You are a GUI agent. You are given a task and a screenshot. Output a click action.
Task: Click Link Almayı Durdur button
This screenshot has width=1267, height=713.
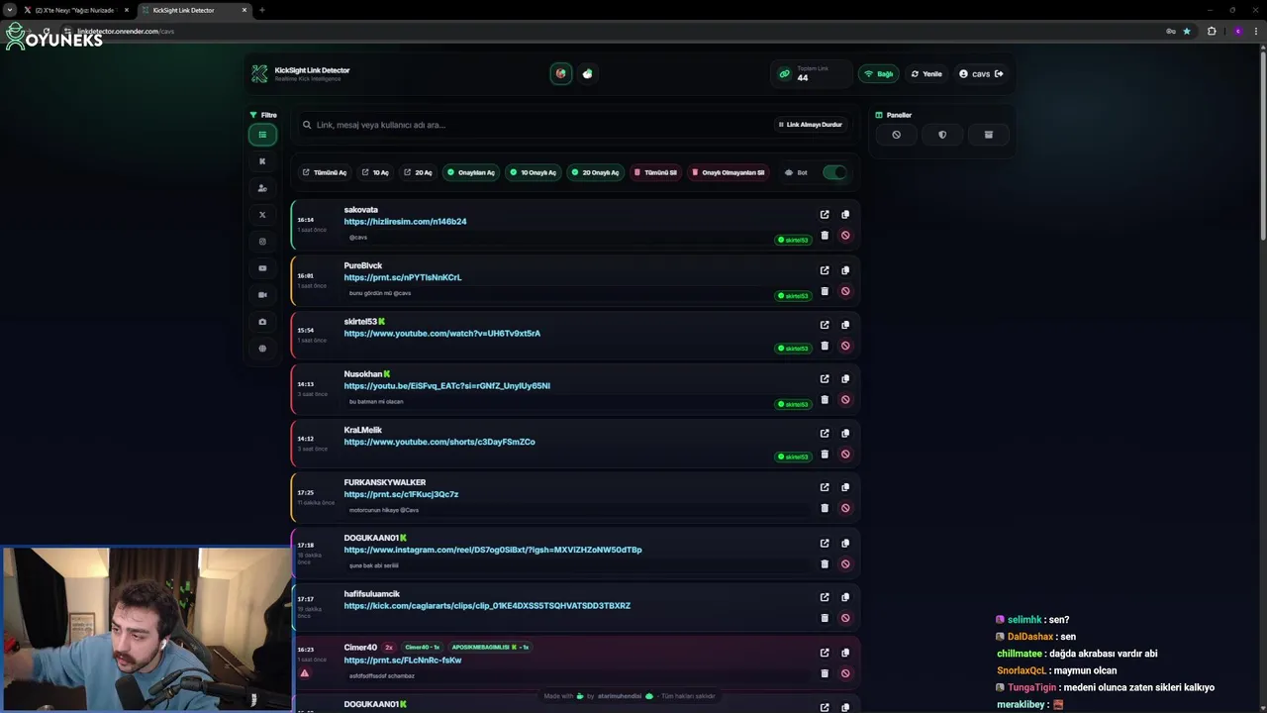click(810, 125)
